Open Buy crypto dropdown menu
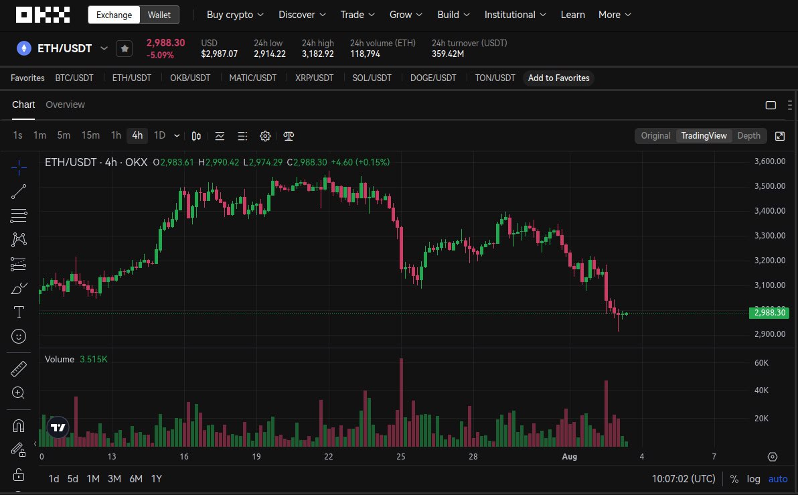798x495 pixels. [x=235, y=15]
